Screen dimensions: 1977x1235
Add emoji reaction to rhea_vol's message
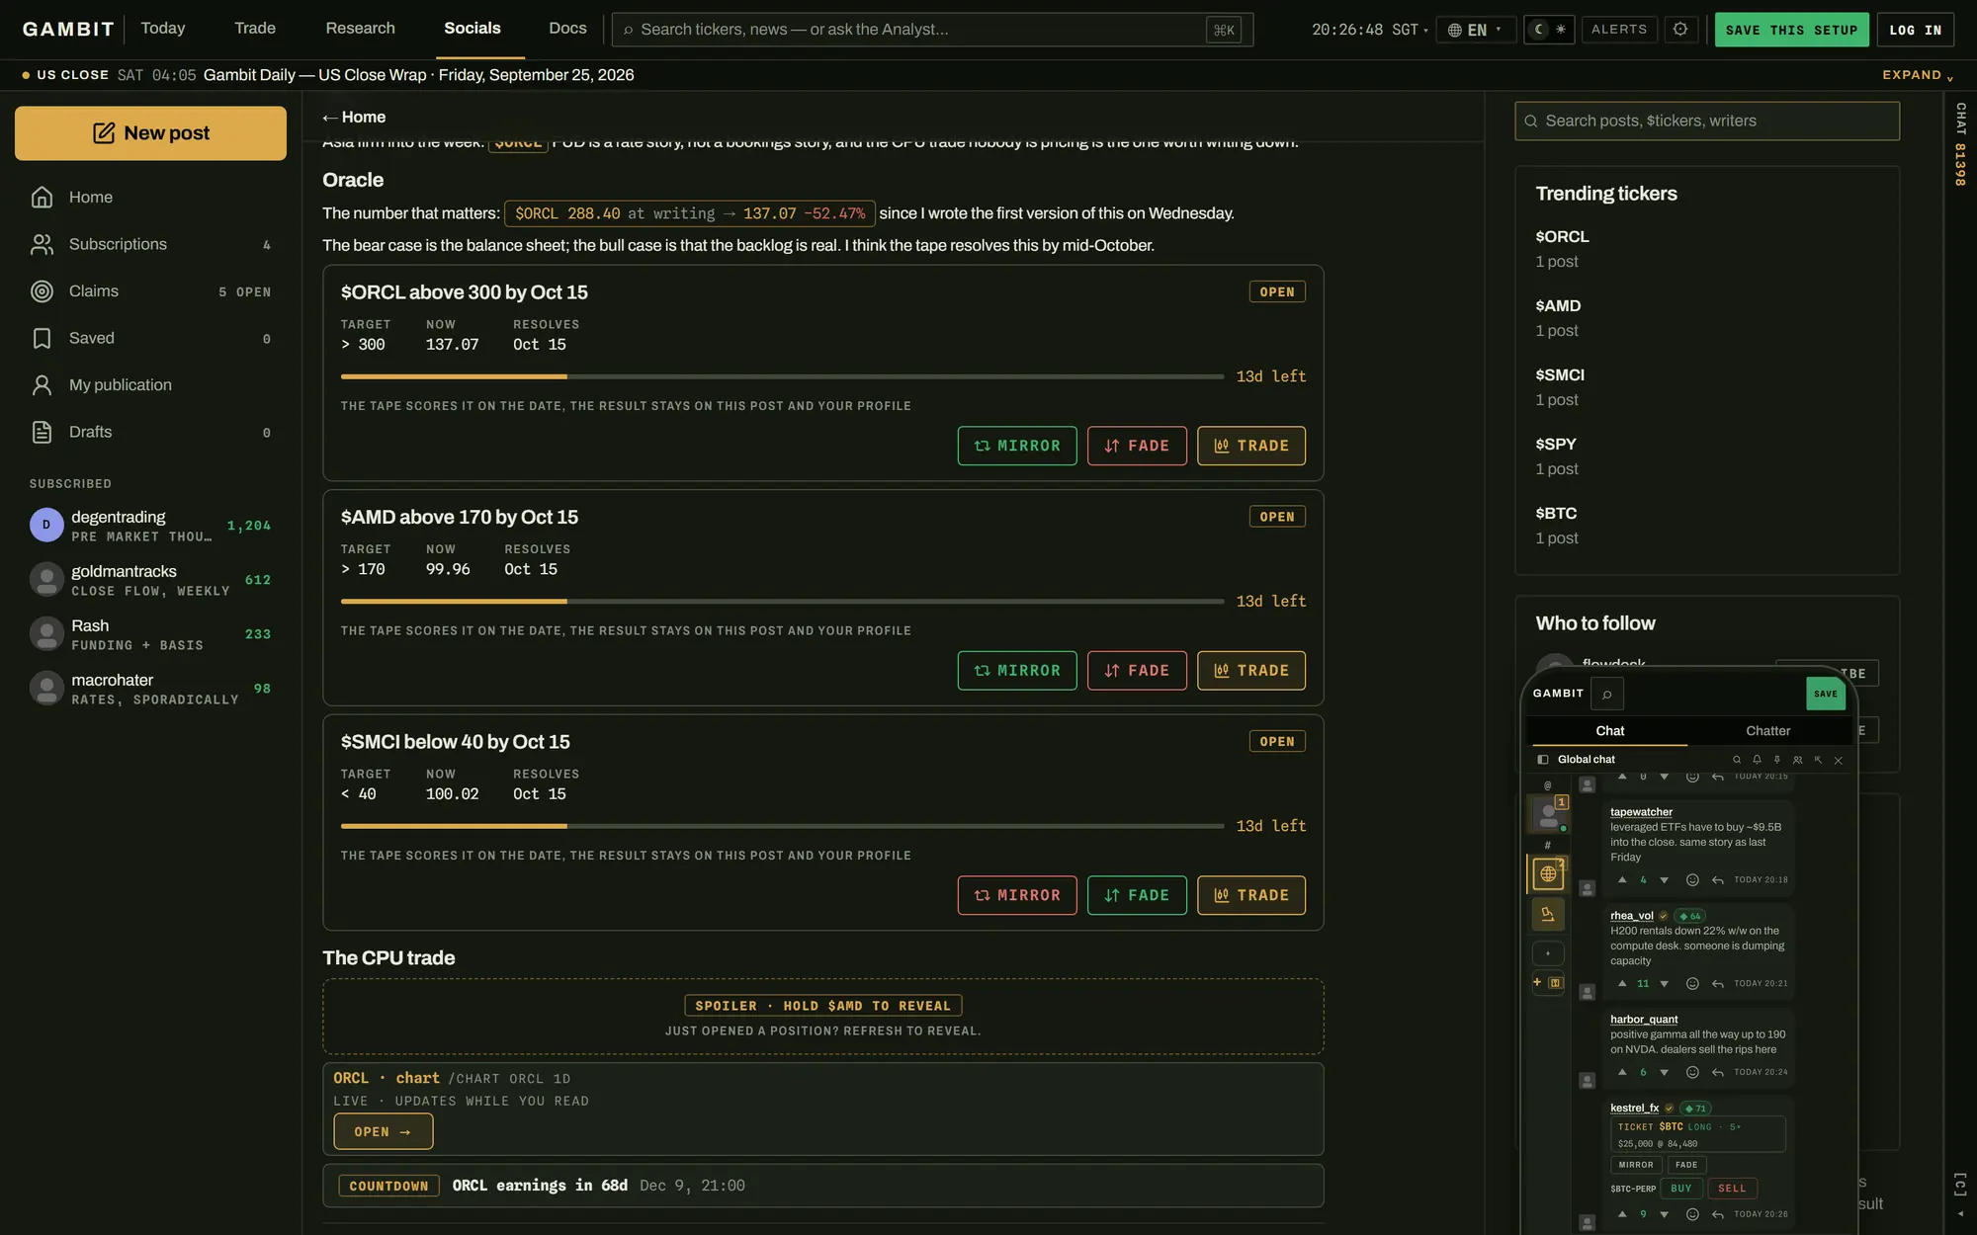coord(1692,984)
